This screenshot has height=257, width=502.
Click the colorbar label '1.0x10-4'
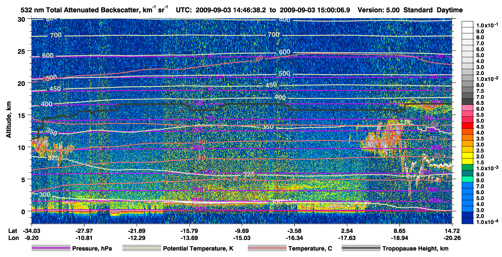487,222
